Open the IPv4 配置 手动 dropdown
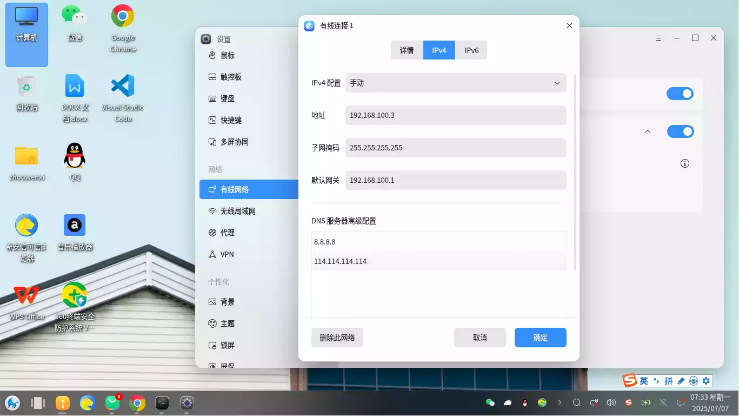Viewport: 739px width, 416px height. coord(456,83)
